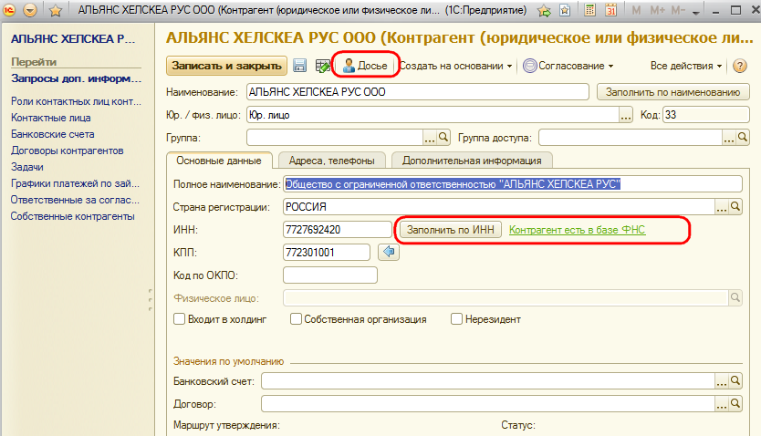Click the M+ memory button
The height and width of the screenshot is (436, 761).
tap(657, 10)
